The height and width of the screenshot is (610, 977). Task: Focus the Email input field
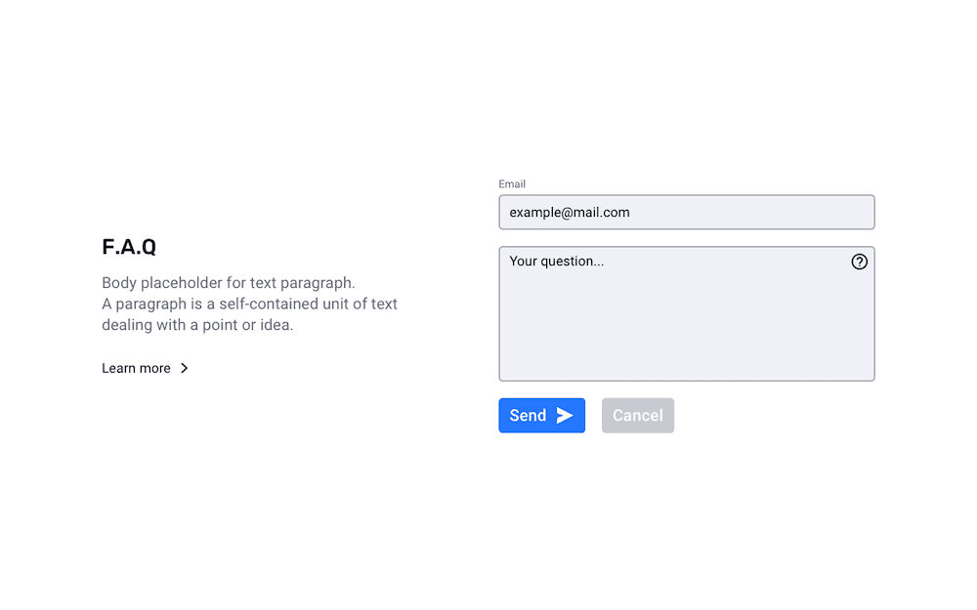click(687, 212)
